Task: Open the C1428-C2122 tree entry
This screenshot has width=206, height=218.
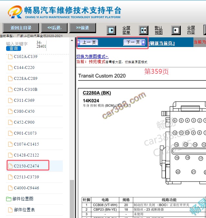Action: (x=26, y=155)
